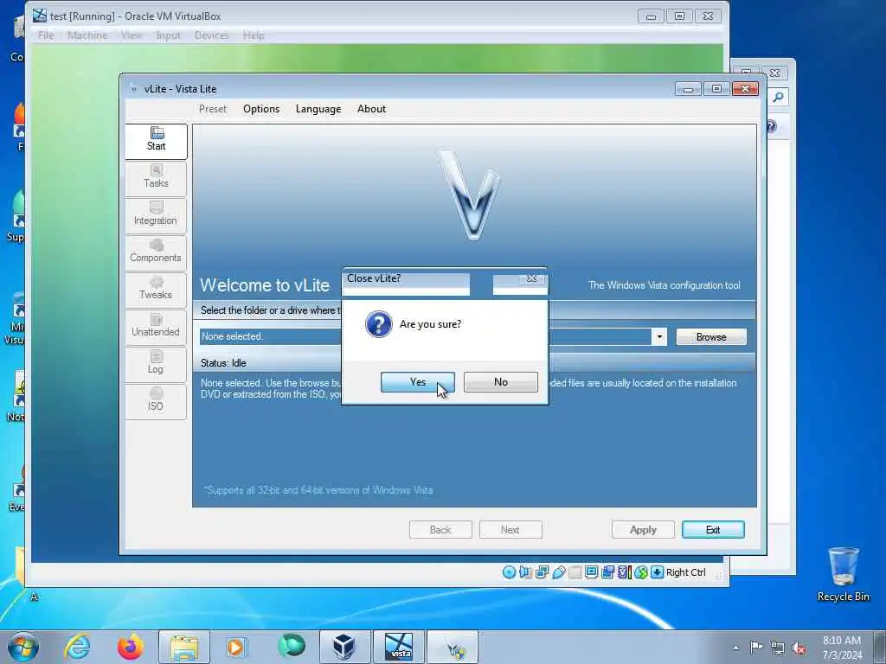Click the vLite title bar icon
Image resolution: width=886 pixels, height=664 pixels.
[x=134, y=89]
